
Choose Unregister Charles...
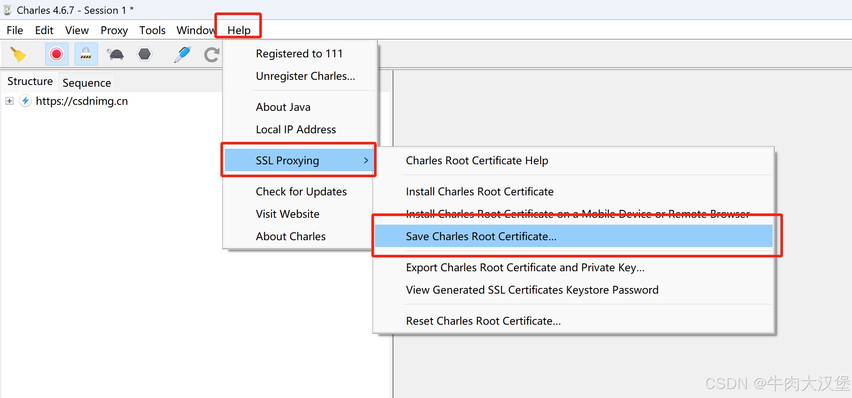[x=300, y=76]
